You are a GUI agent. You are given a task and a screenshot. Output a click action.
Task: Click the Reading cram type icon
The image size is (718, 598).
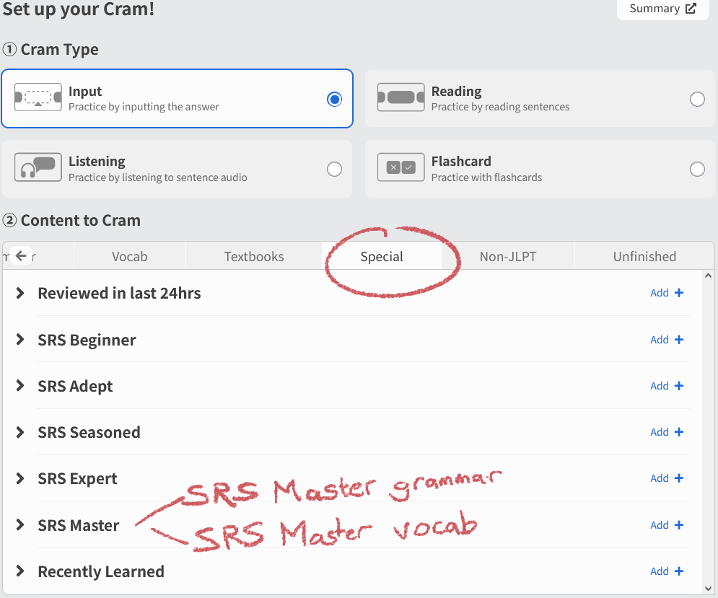tap(400, 98)
